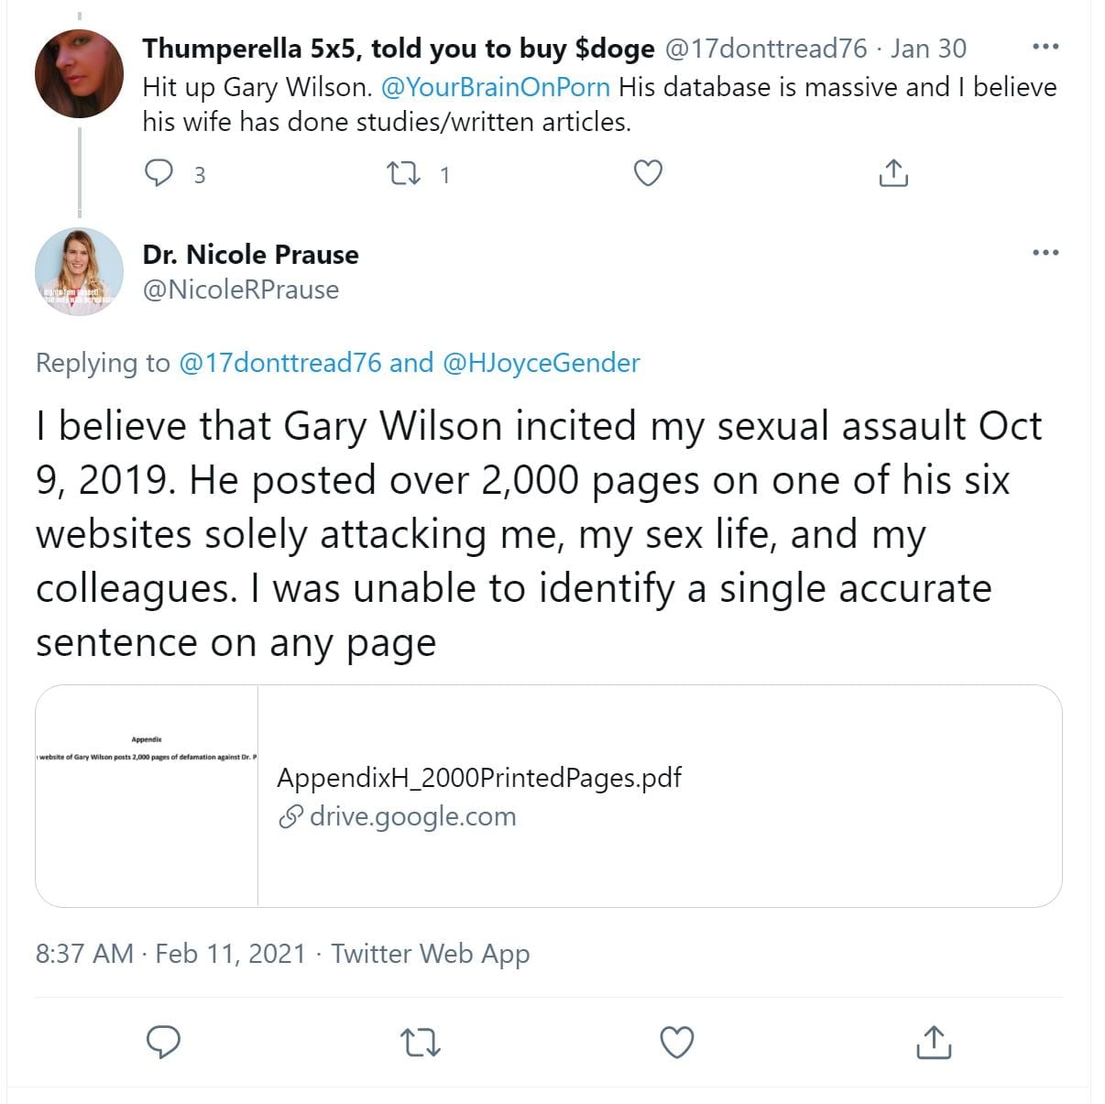Like Thumperella's tweet with heart icon

(648, 173)
